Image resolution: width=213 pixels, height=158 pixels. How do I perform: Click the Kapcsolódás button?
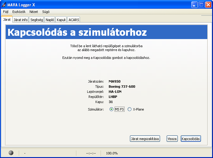(191, 138)
